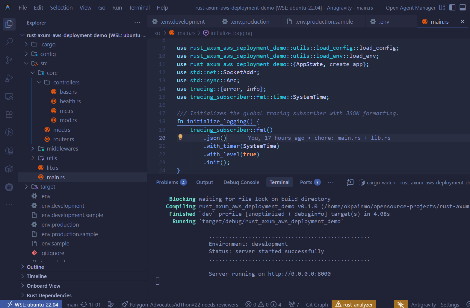This screenshot has width=470, height=308.
Task: Click the Antigravity logo in title bar
Action: point(7,7)
